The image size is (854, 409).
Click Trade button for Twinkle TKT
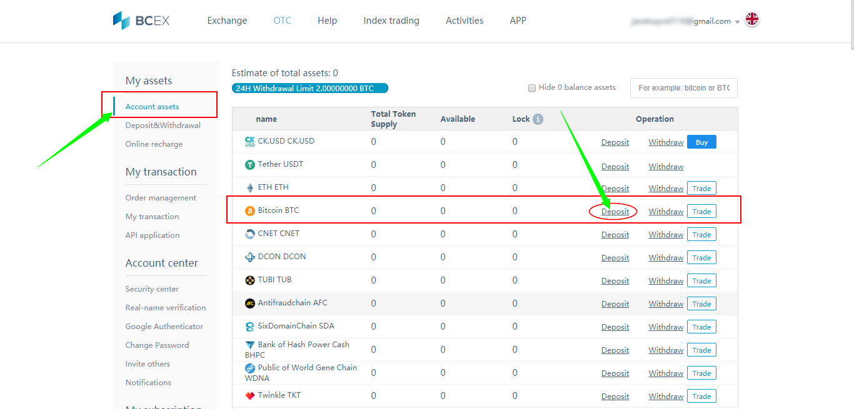tap(701, 396)
